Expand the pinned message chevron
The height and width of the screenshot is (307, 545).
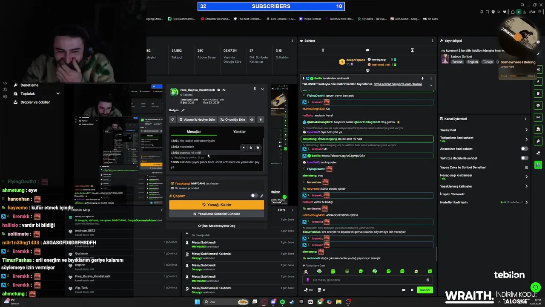click(x=431, y=85)
